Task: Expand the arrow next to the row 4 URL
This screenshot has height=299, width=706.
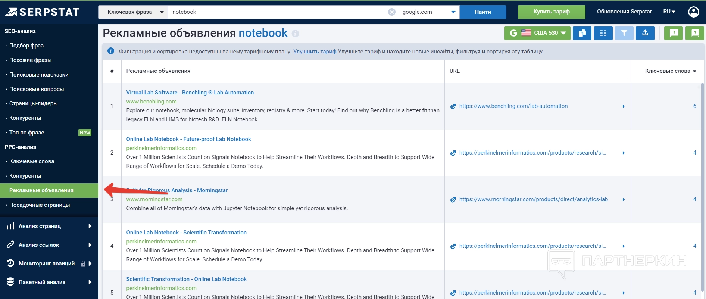Action: point(624,246)
